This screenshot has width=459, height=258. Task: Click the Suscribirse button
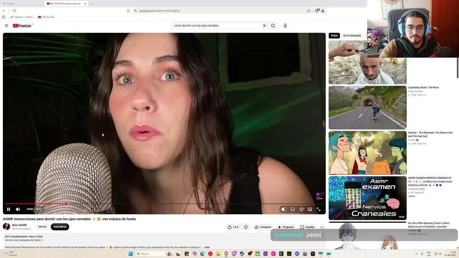[60, 226]
